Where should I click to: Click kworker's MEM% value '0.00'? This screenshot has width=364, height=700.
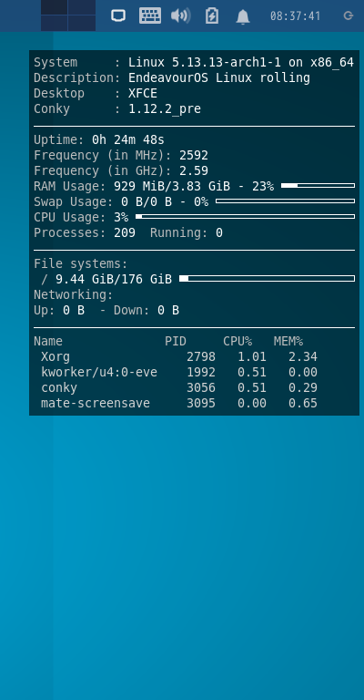(303, 372)
